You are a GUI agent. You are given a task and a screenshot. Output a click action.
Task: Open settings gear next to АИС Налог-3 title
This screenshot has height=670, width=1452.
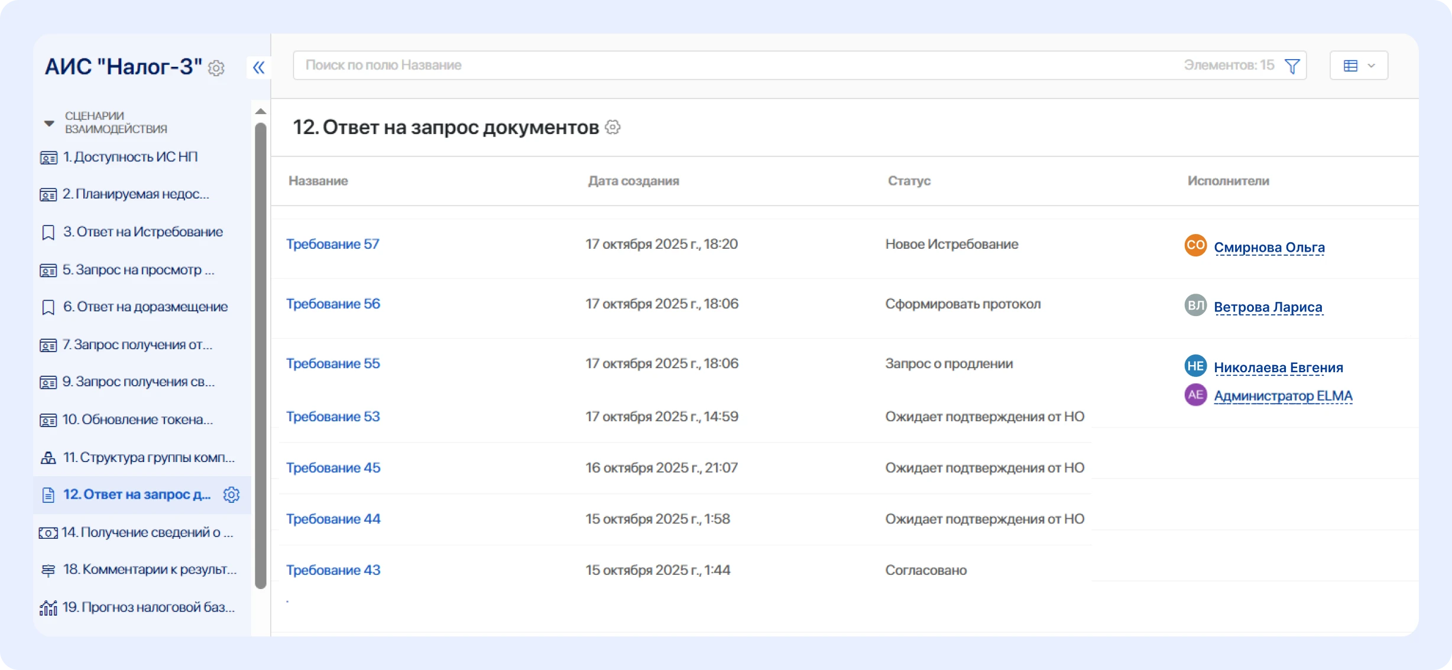[216, 69]
